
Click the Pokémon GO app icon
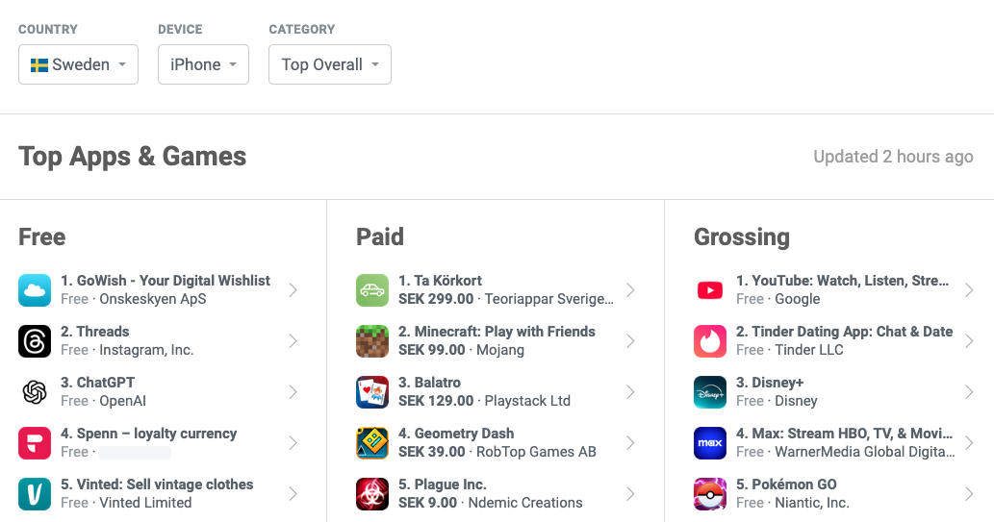pyautogui.click(x=710, y=494)
